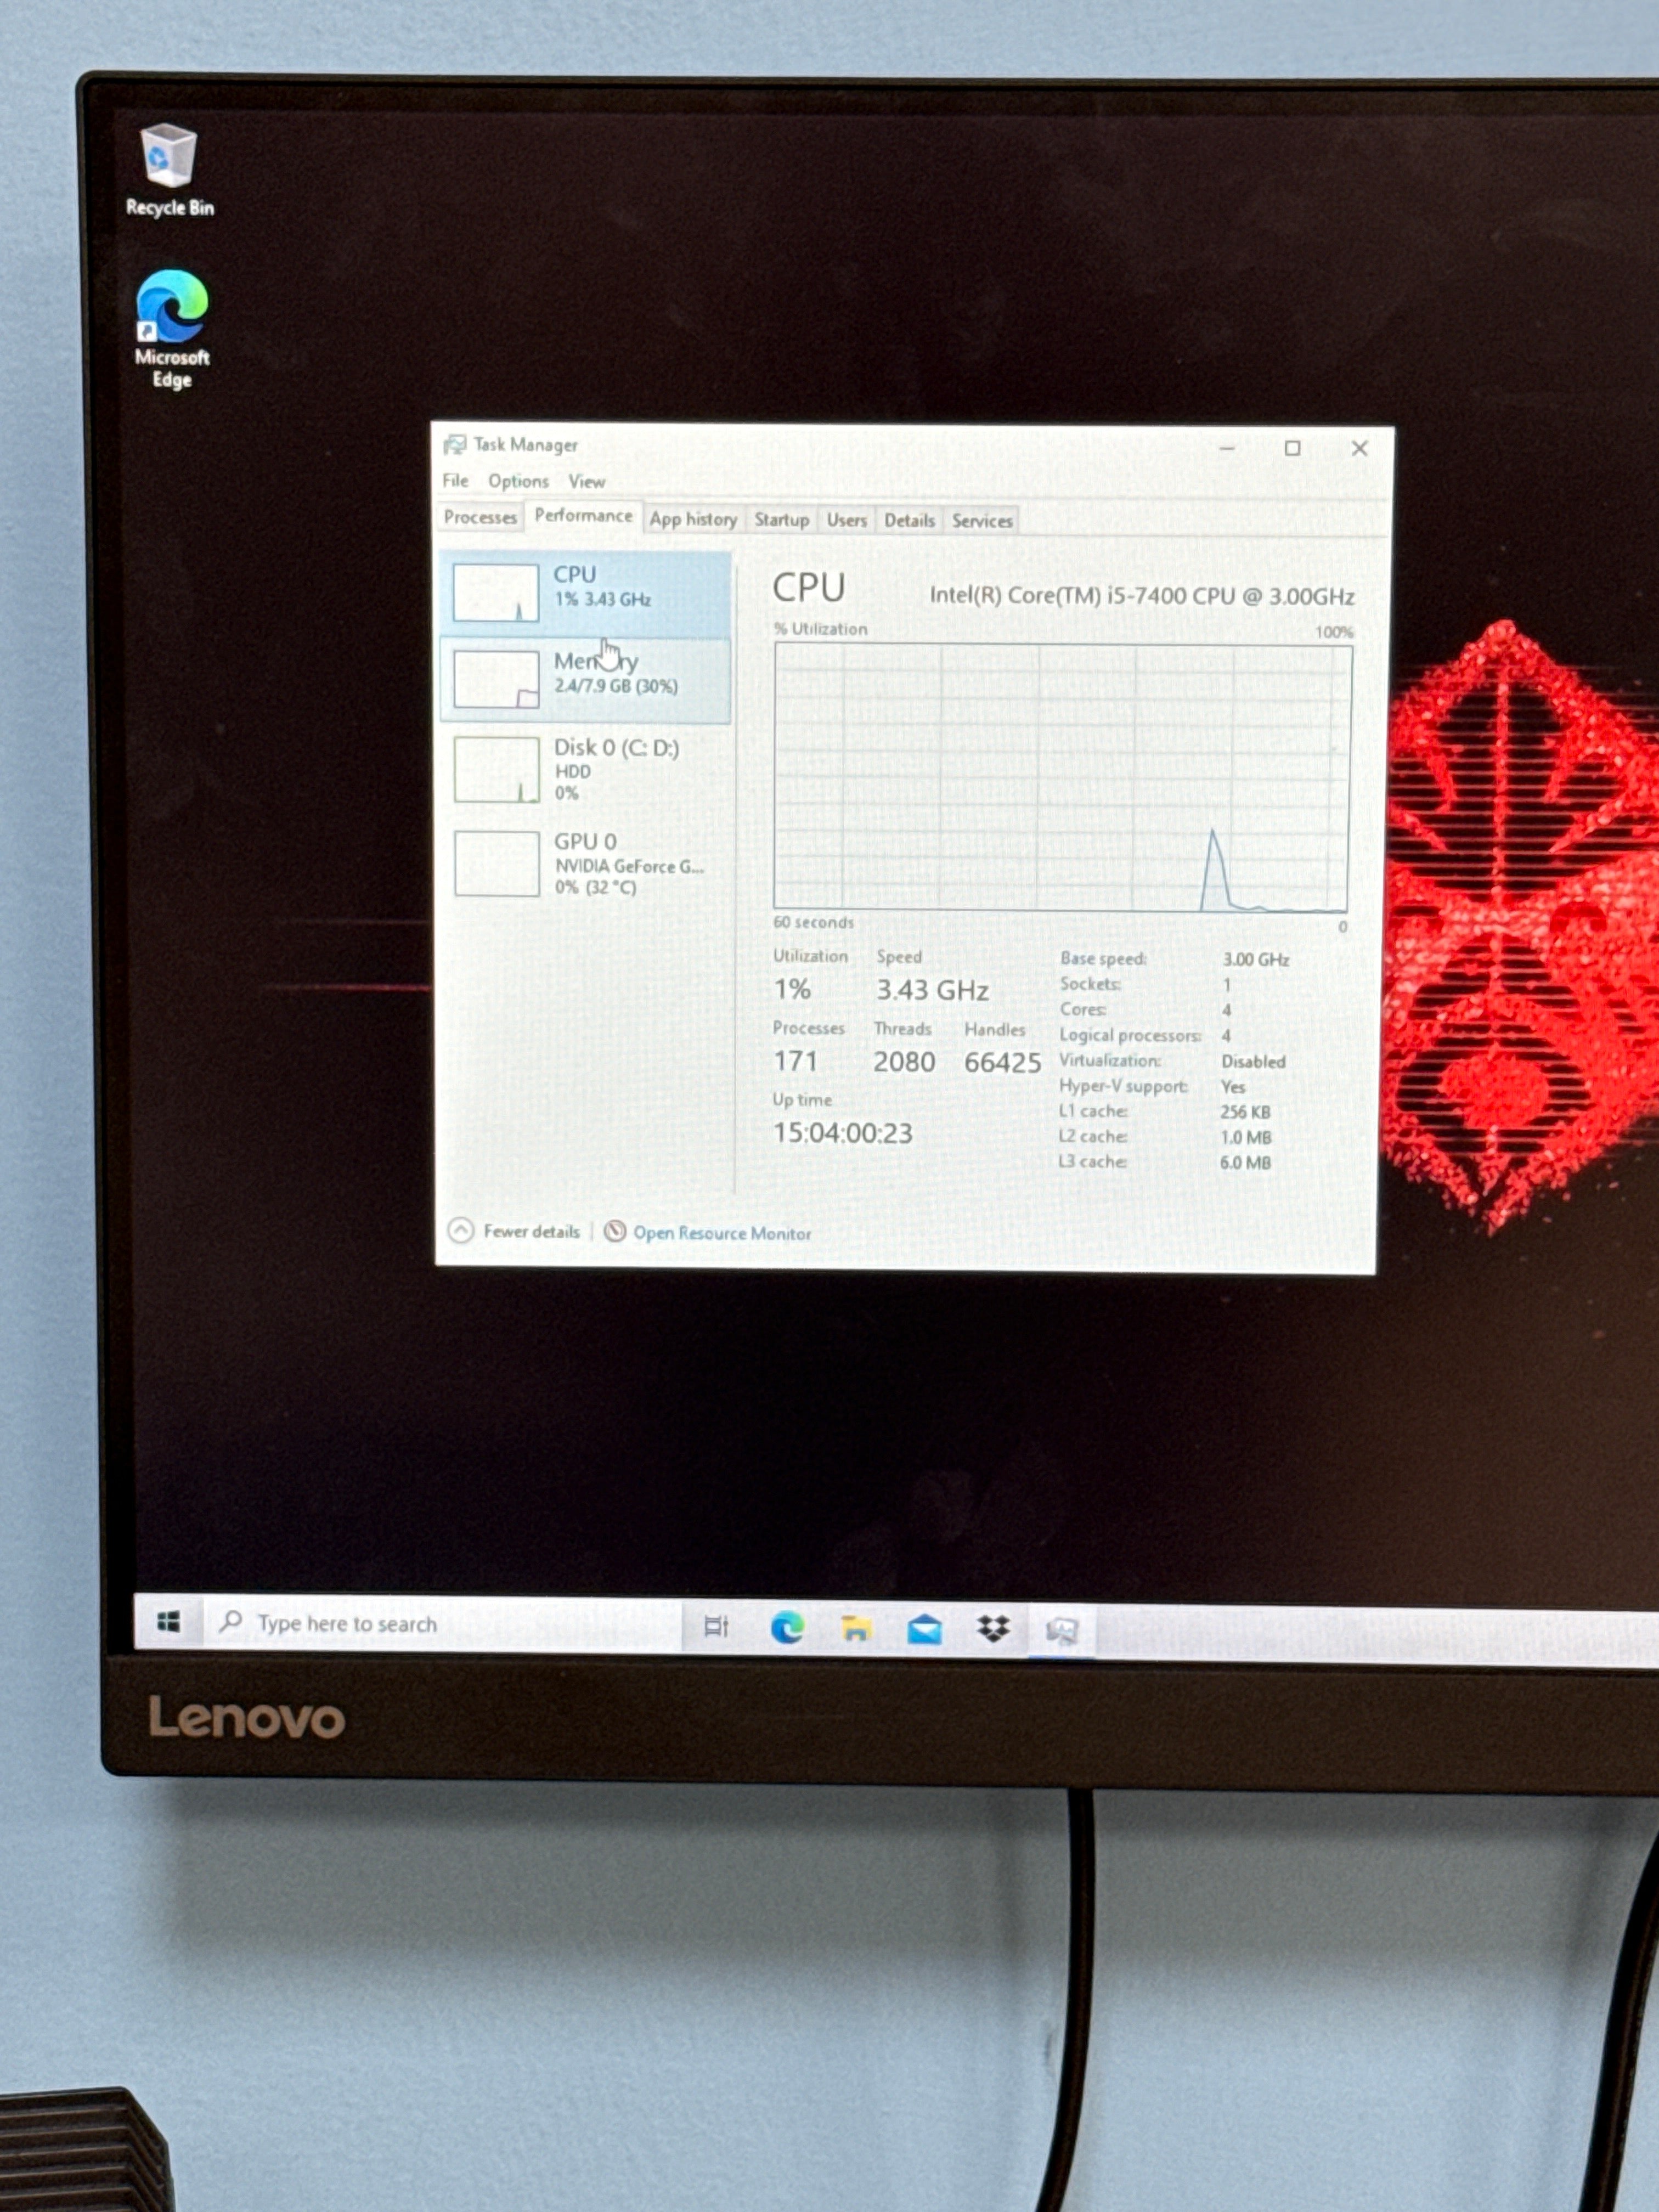1659x2212 pixels.
Task: Click the Task View taskbar icon
Action: 716,1627
